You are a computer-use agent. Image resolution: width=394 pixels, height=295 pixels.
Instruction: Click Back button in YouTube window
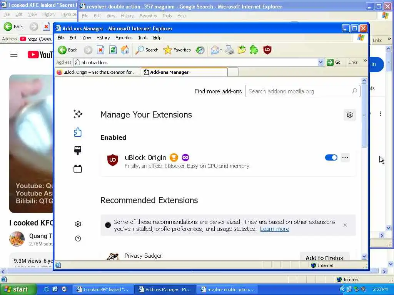[x=13, y=27]
